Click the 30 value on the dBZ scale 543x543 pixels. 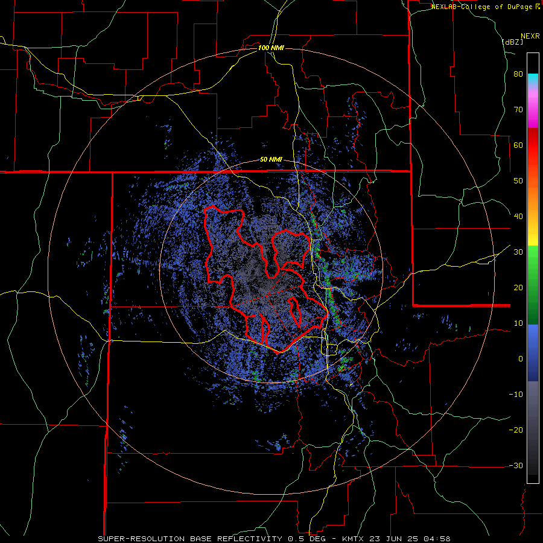pyautogui.click(x=518, y=252)
